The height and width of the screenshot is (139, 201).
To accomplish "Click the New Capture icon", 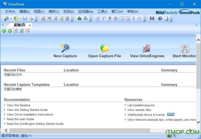I will [65, 49].
